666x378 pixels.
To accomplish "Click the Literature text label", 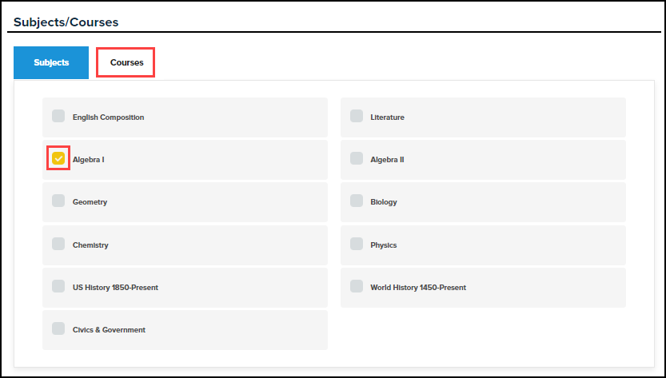I will (387, 117).
